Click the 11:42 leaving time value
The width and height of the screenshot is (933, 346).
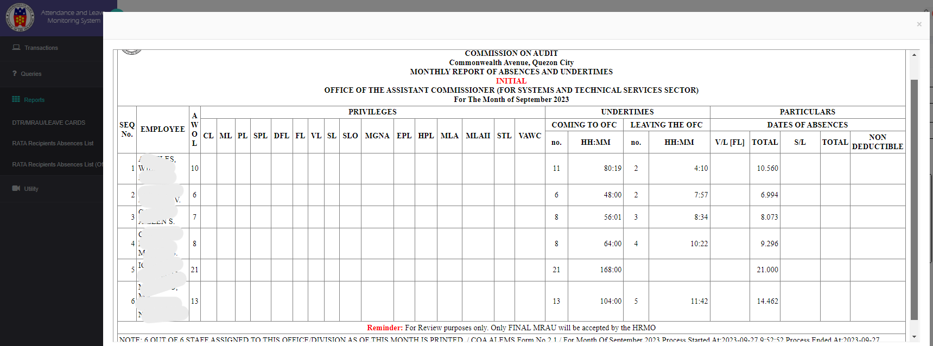point(699,301)
